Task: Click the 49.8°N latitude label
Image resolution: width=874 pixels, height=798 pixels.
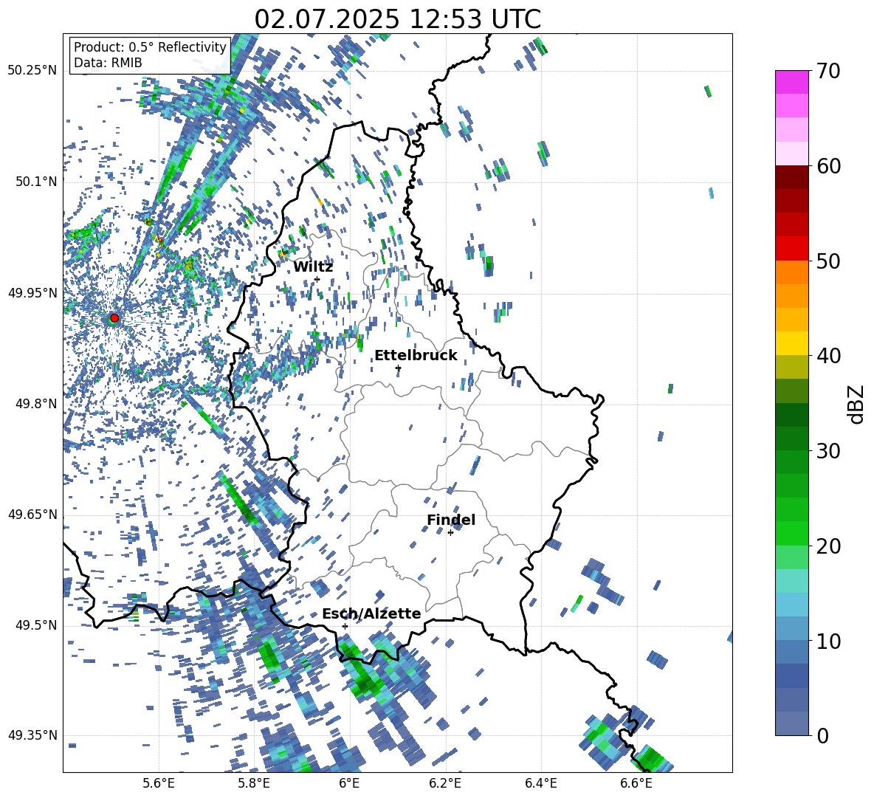Action: [x=35, y=404]
